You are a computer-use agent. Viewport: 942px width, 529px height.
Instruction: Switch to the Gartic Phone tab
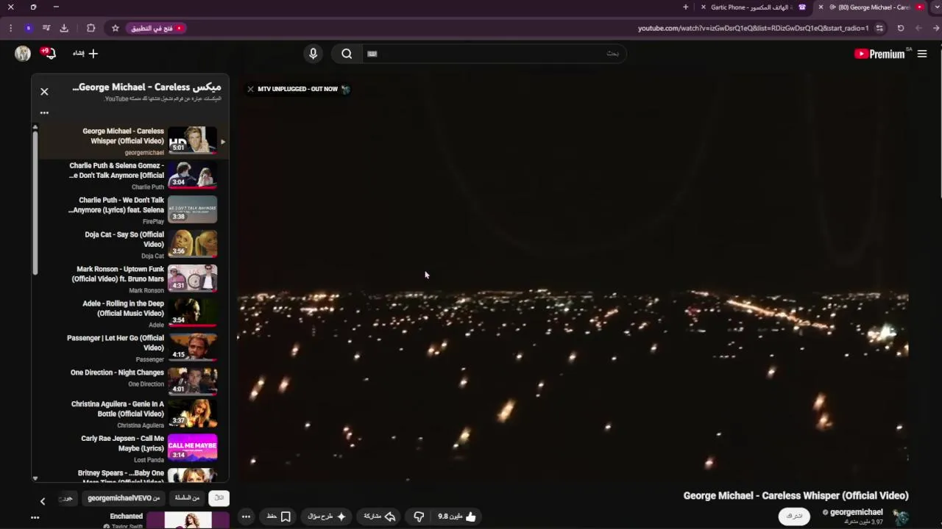click(x=754, y=7)
